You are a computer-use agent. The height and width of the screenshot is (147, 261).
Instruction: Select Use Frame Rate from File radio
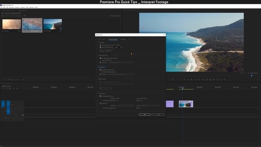(x=100, y=45)
